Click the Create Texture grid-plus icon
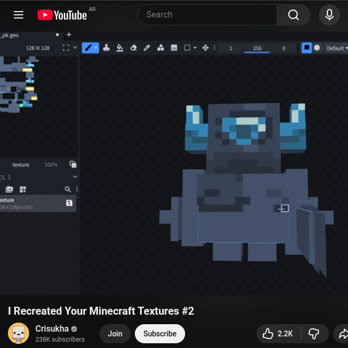 point(23,189)
